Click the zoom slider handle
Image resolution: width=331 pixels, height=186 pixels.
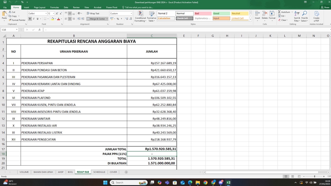pyautogui.click(x=314, y=176)
